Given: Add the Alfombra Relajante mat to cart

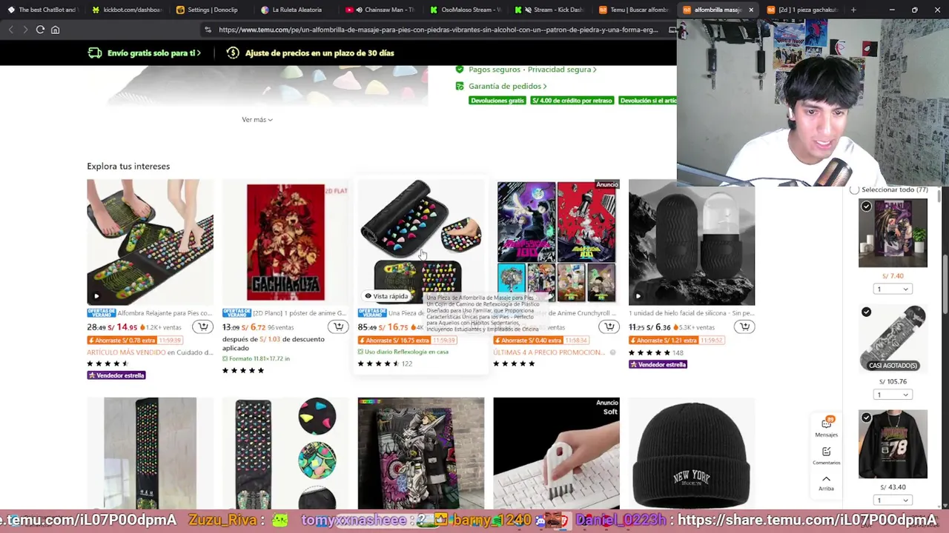Looking at the screenshot, I should [x=203, y=326].
